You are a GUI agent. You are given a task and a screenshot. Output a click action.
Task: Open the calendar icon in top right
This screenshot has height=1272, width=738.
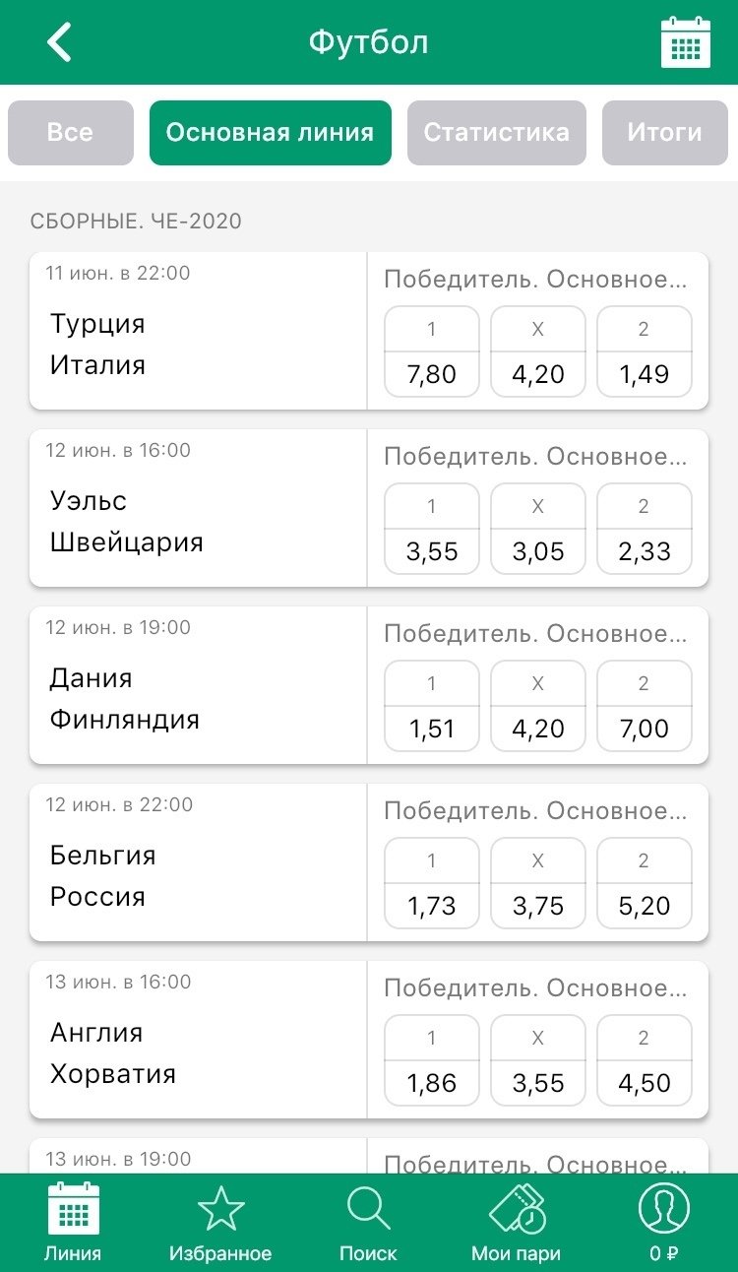click(x=685, y=42)
